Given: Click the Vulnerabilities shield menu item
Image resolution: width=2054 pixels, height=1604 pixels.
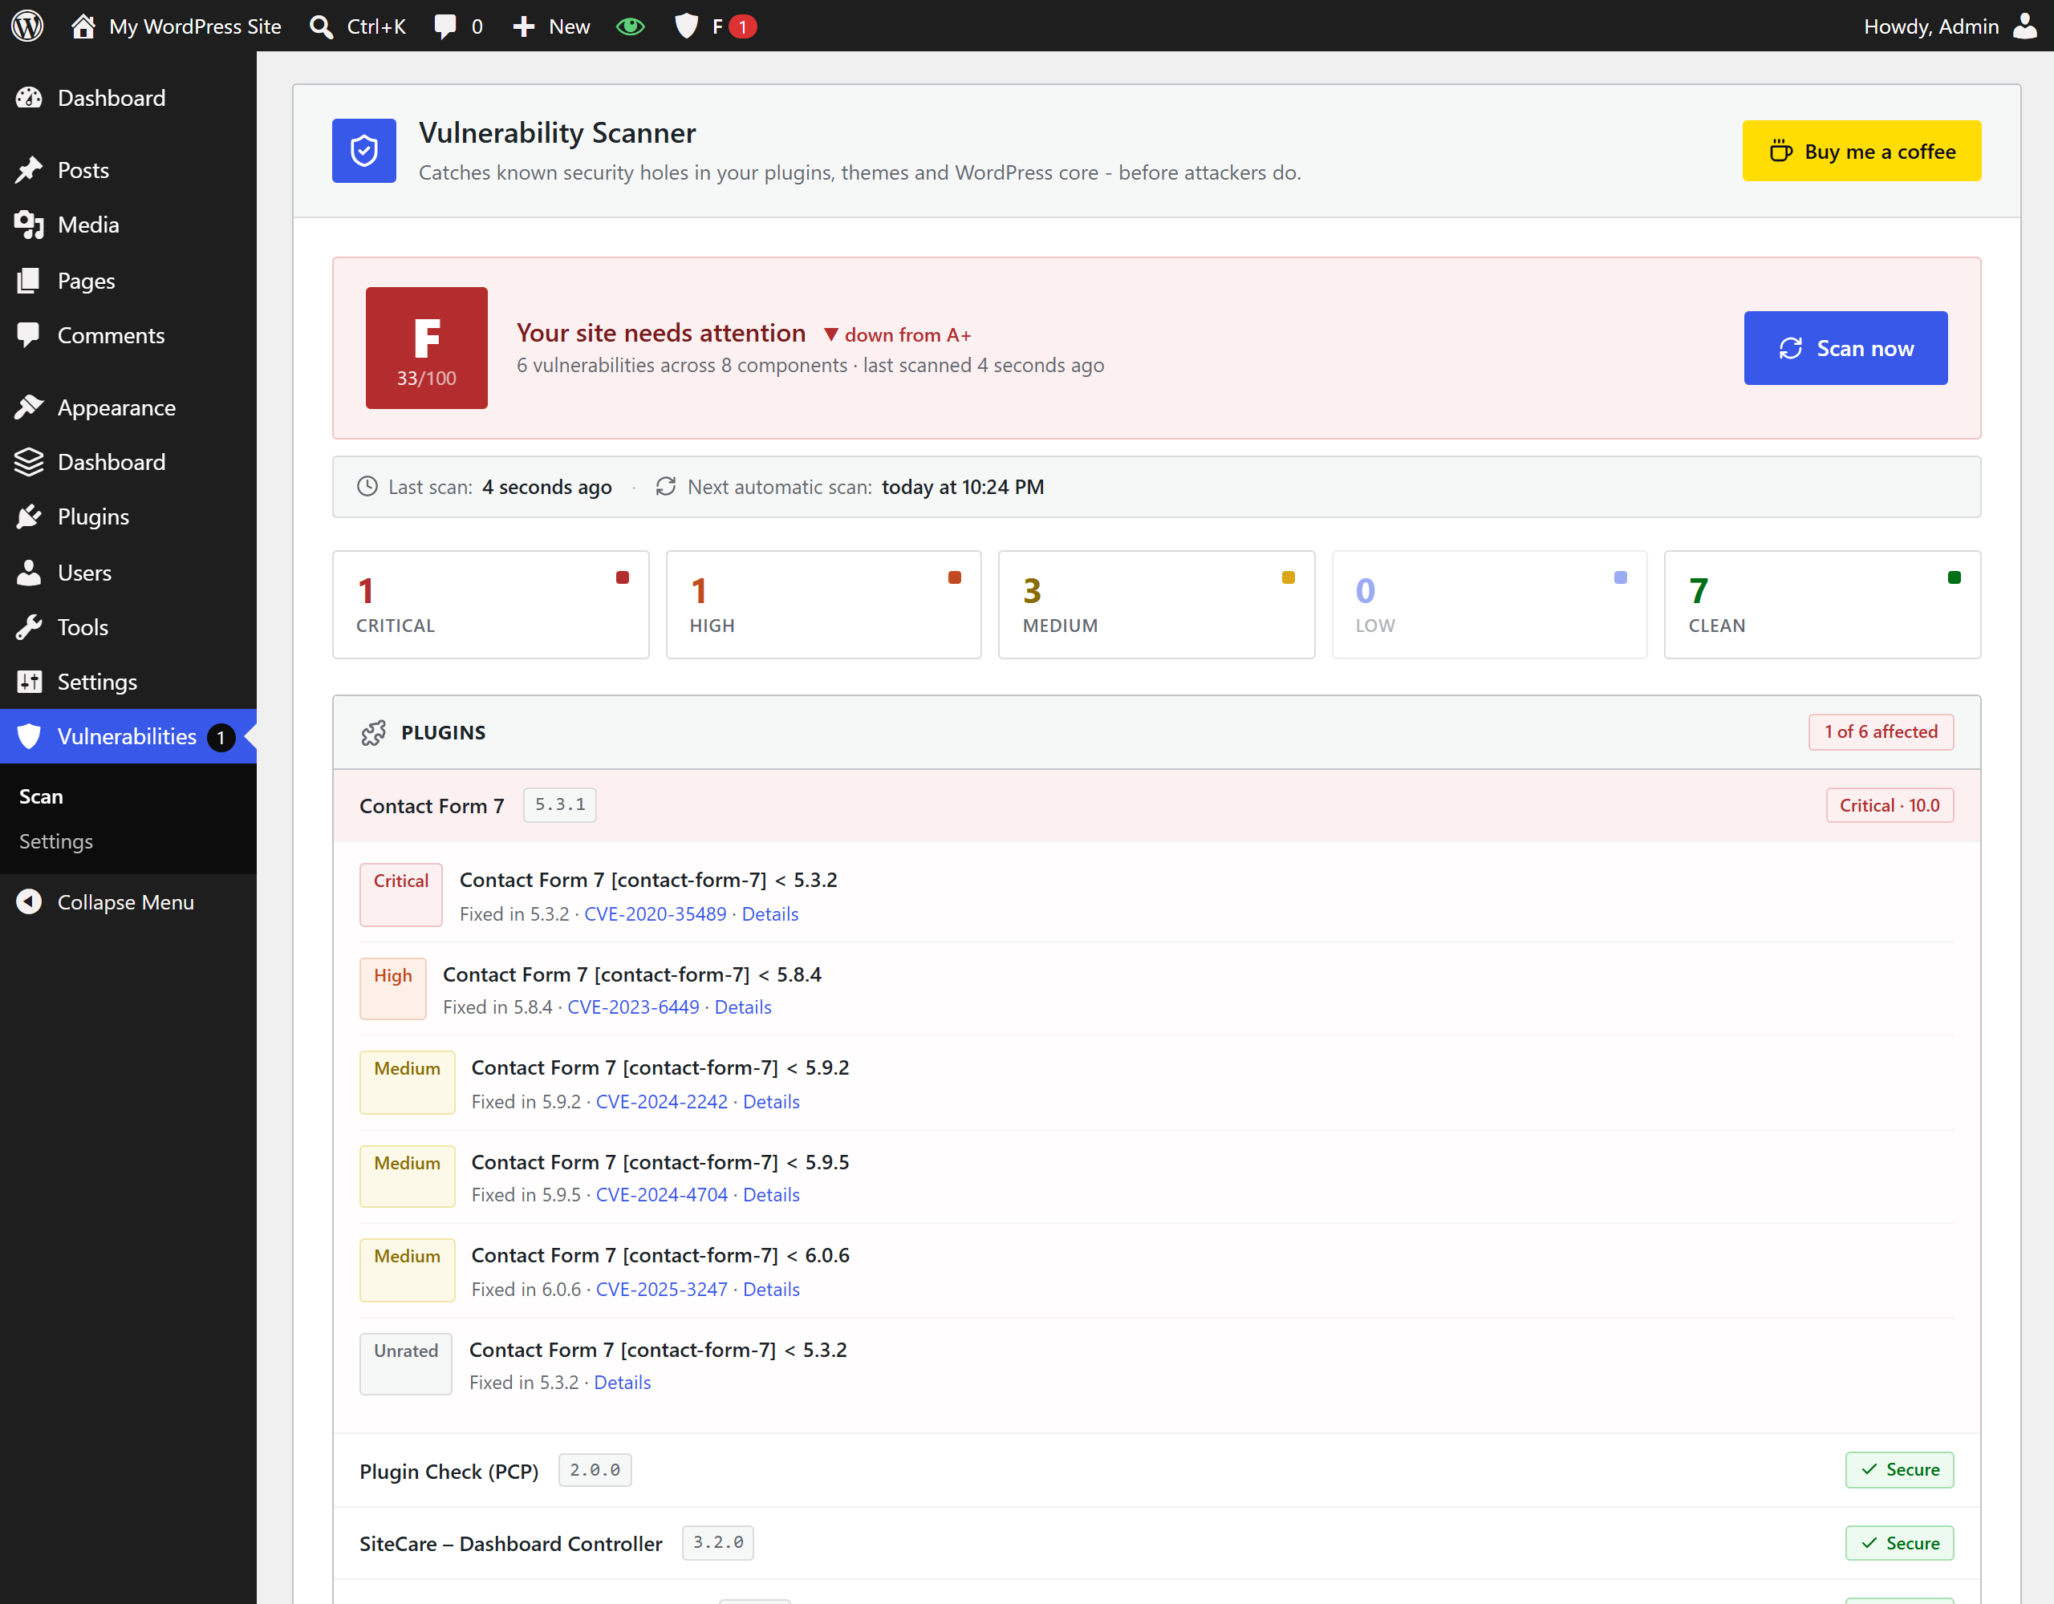Looking at the screenshot, I should pos(128,736).
